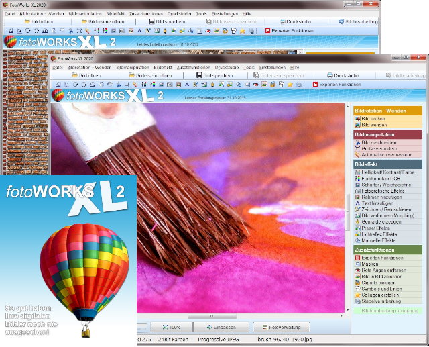Open the Zusatzfunktionen menu in the front window

194,68
